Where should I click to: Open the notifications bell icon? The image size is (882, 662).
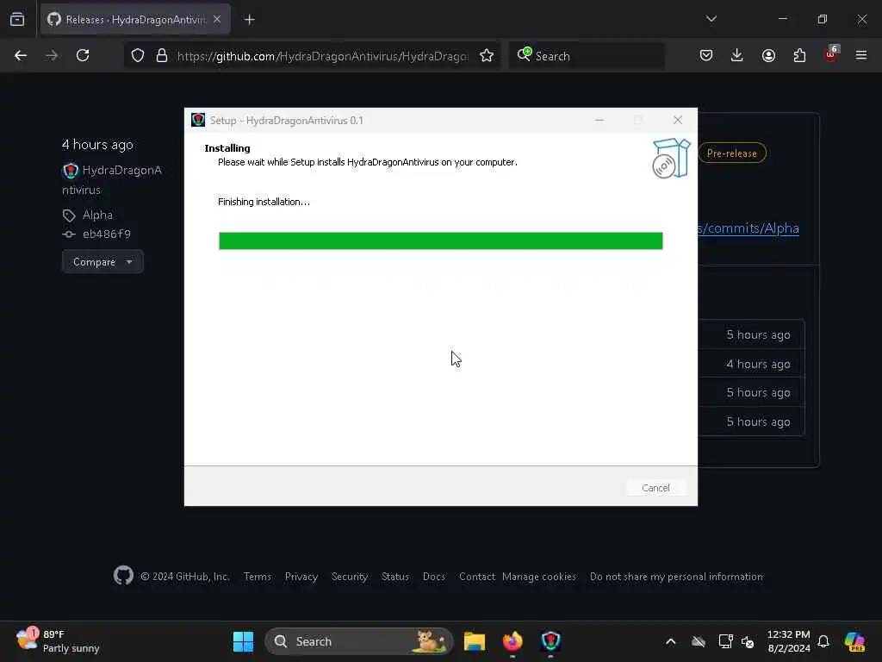(x=823, y=641)
